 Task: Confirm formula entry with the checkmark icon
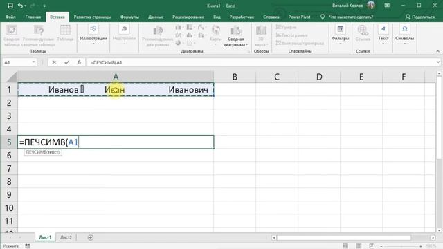coord(66,62)
